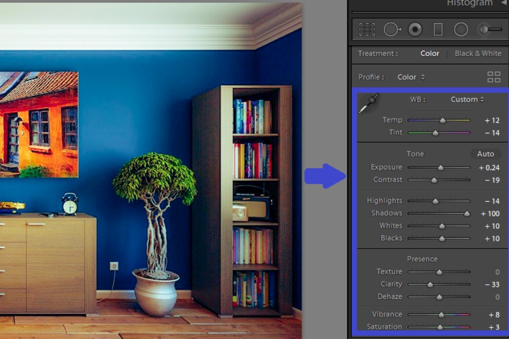Pick the Radial Filter tool
The height and width of the screenshot is (339, 509).
point(461,29)
